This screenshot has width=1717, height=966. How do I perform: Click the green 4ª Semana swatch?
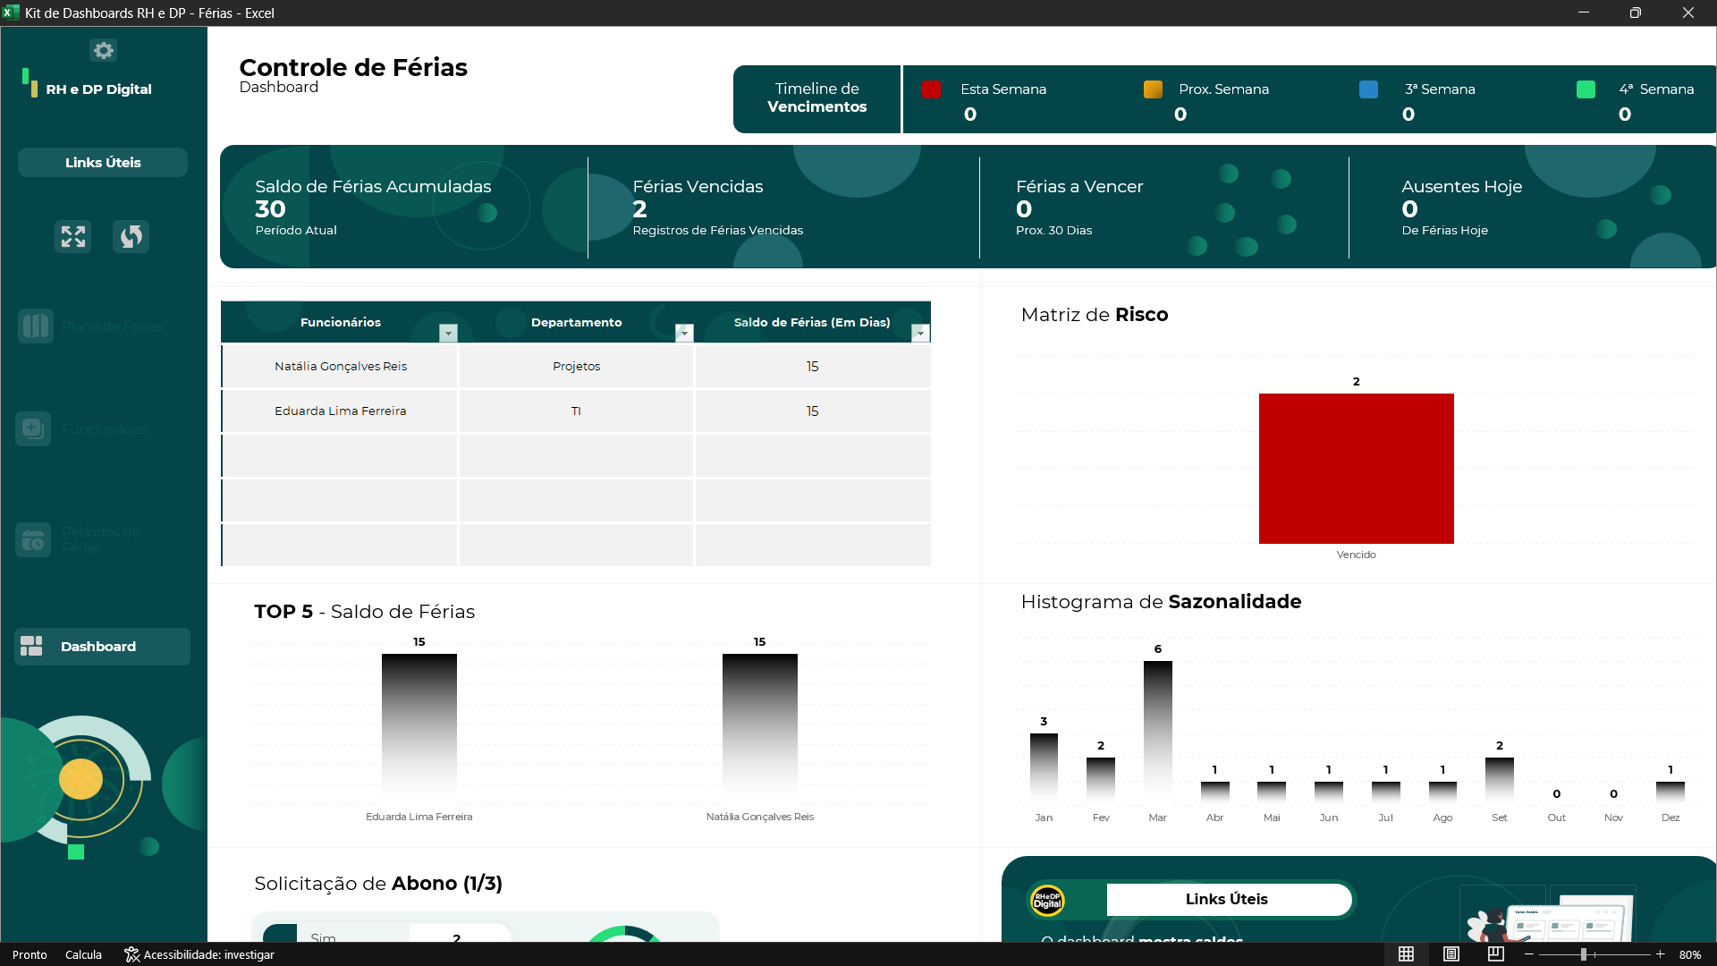[x=1586, y=89]
